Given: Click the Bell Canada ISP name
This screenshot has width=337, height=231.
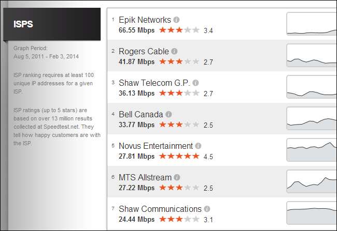Looking at the screenshot, I should 141,114.
